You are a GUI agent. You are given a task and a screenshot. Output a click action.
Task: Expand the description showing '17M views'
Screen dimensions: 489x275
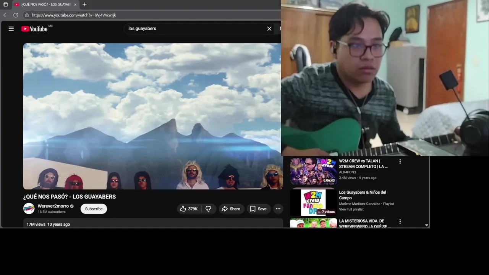pyautogui.click(x=153, y=223)
